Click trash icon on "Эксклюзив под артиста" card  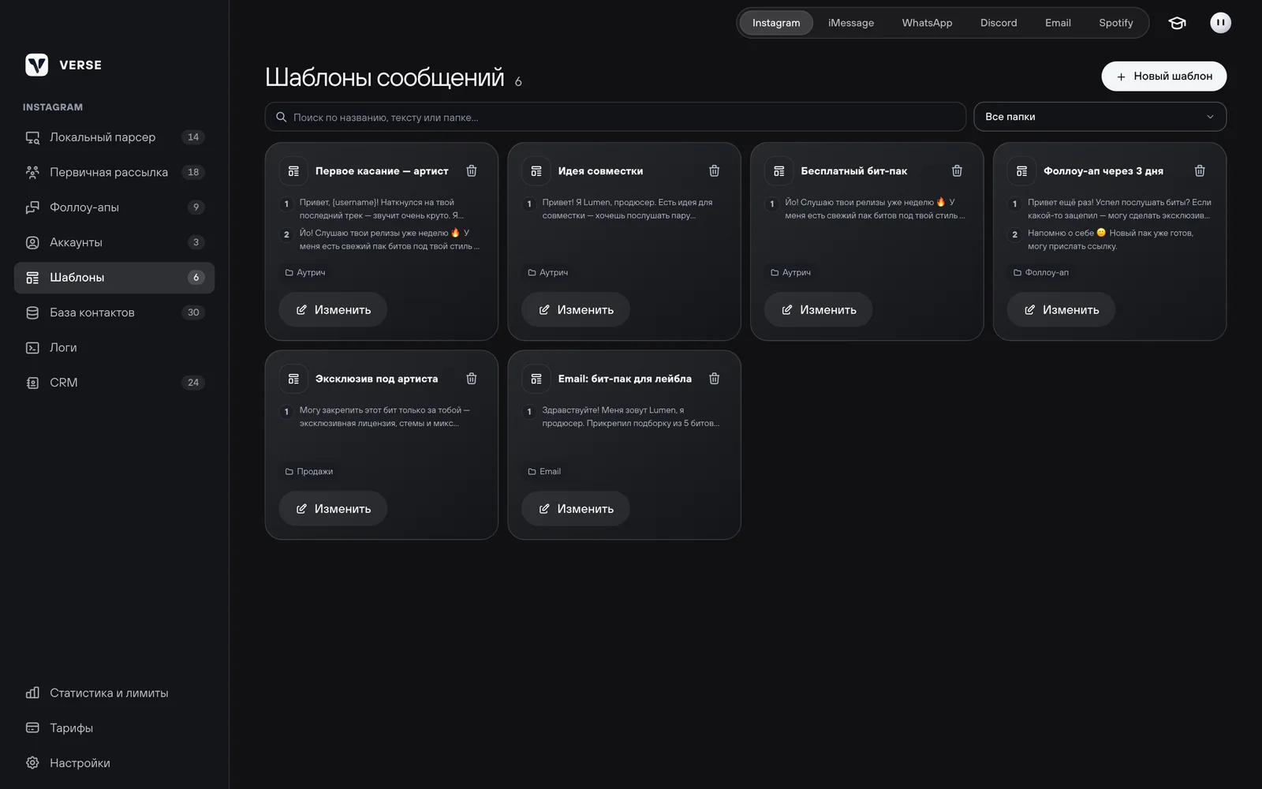tap(471, 379)
